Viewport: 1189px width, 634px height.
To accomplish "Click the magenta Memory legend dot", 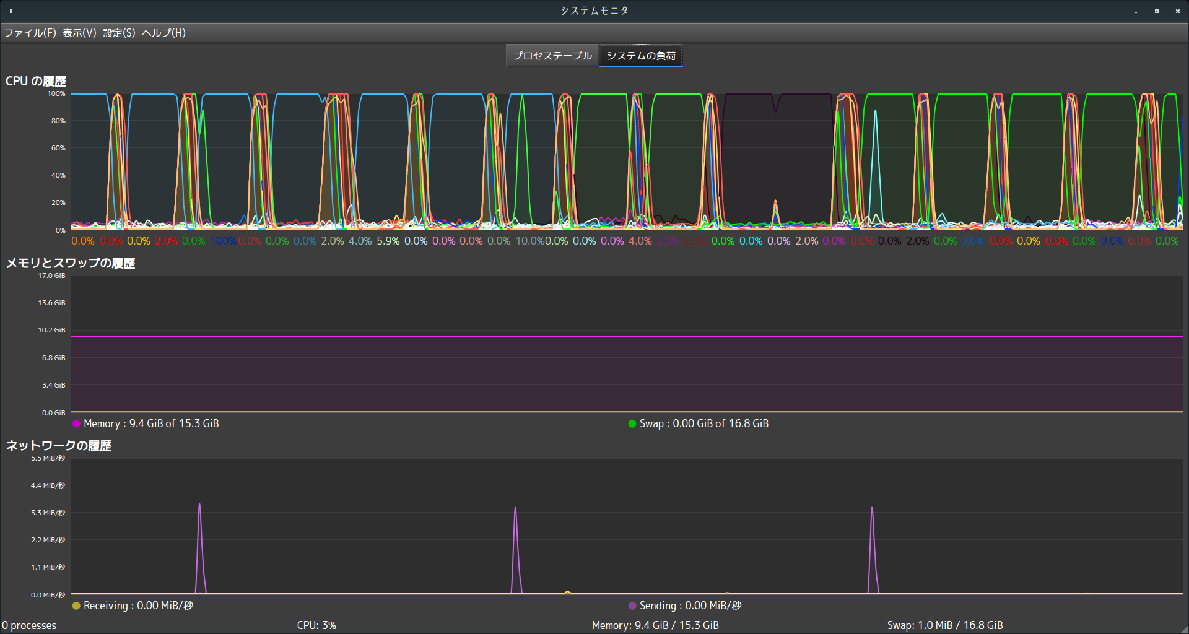I will [76, 423].
